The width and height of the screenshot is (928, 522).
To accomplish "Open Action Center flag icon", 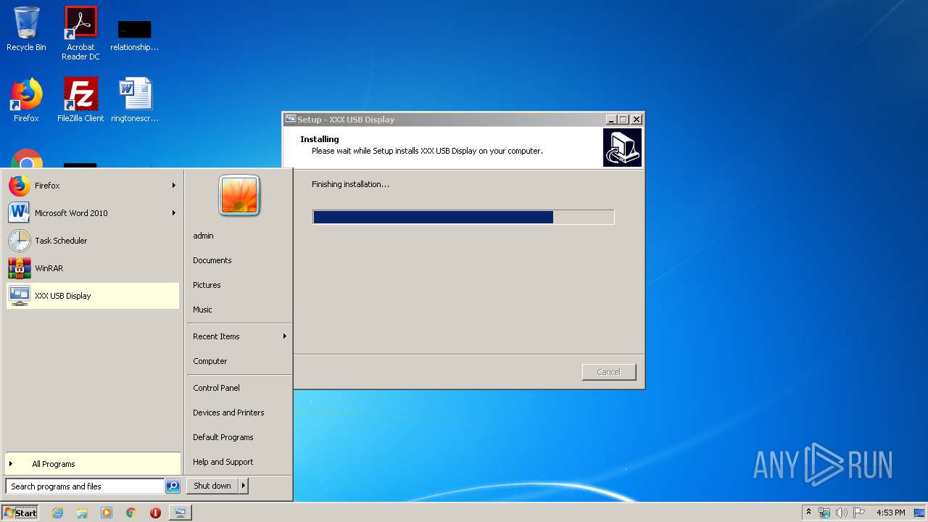I will [858, 513].
